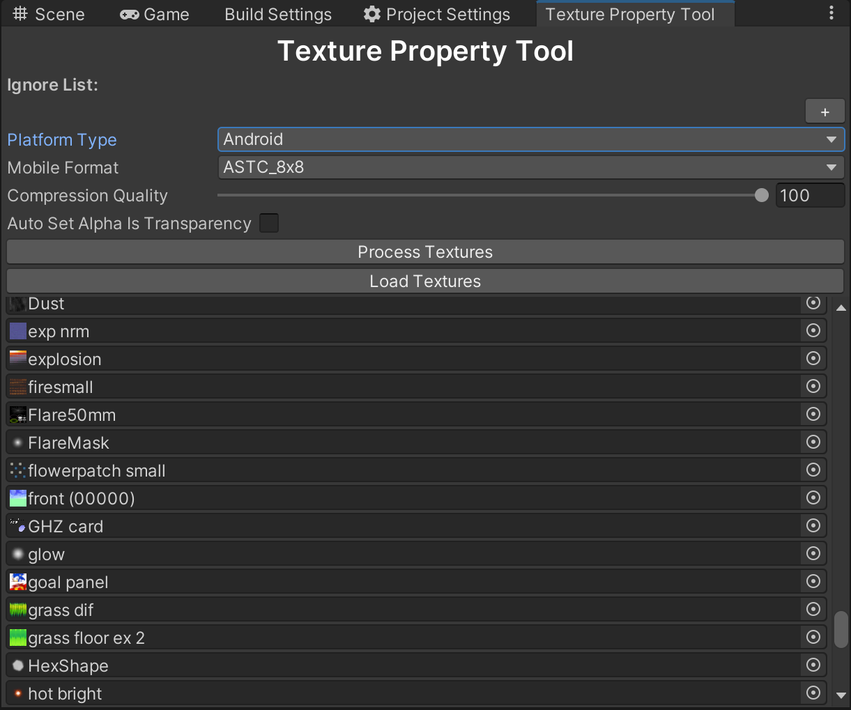Open the Project Settings tab
Screen dimensions: 851x710
[437, 15]
